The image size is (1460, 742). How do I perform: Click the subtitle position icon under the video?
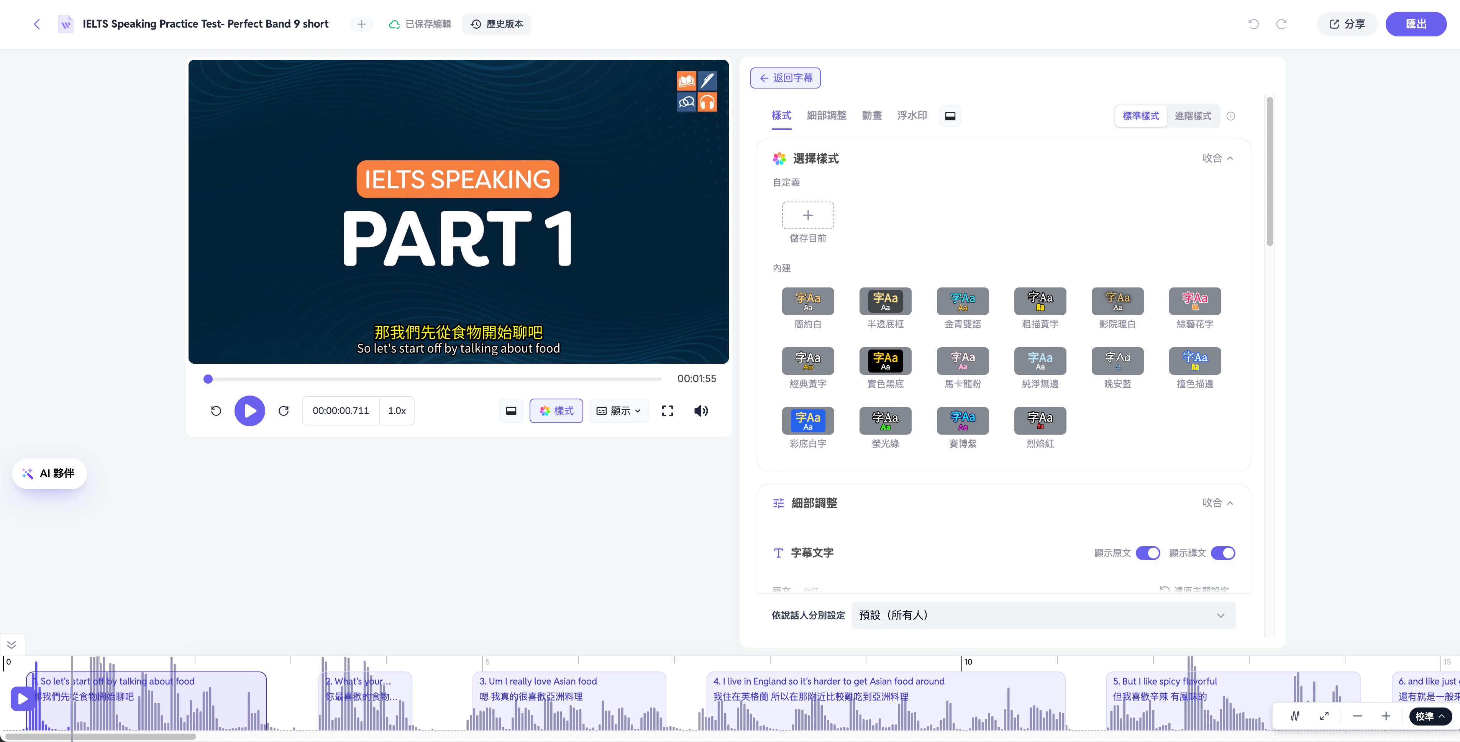point(511,411)
